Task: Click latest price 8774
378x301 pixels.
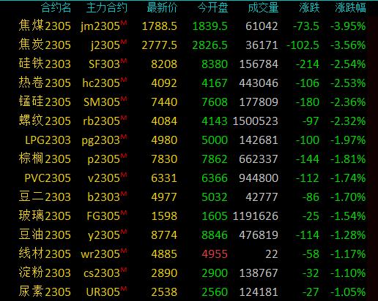Action: [164, 235]
